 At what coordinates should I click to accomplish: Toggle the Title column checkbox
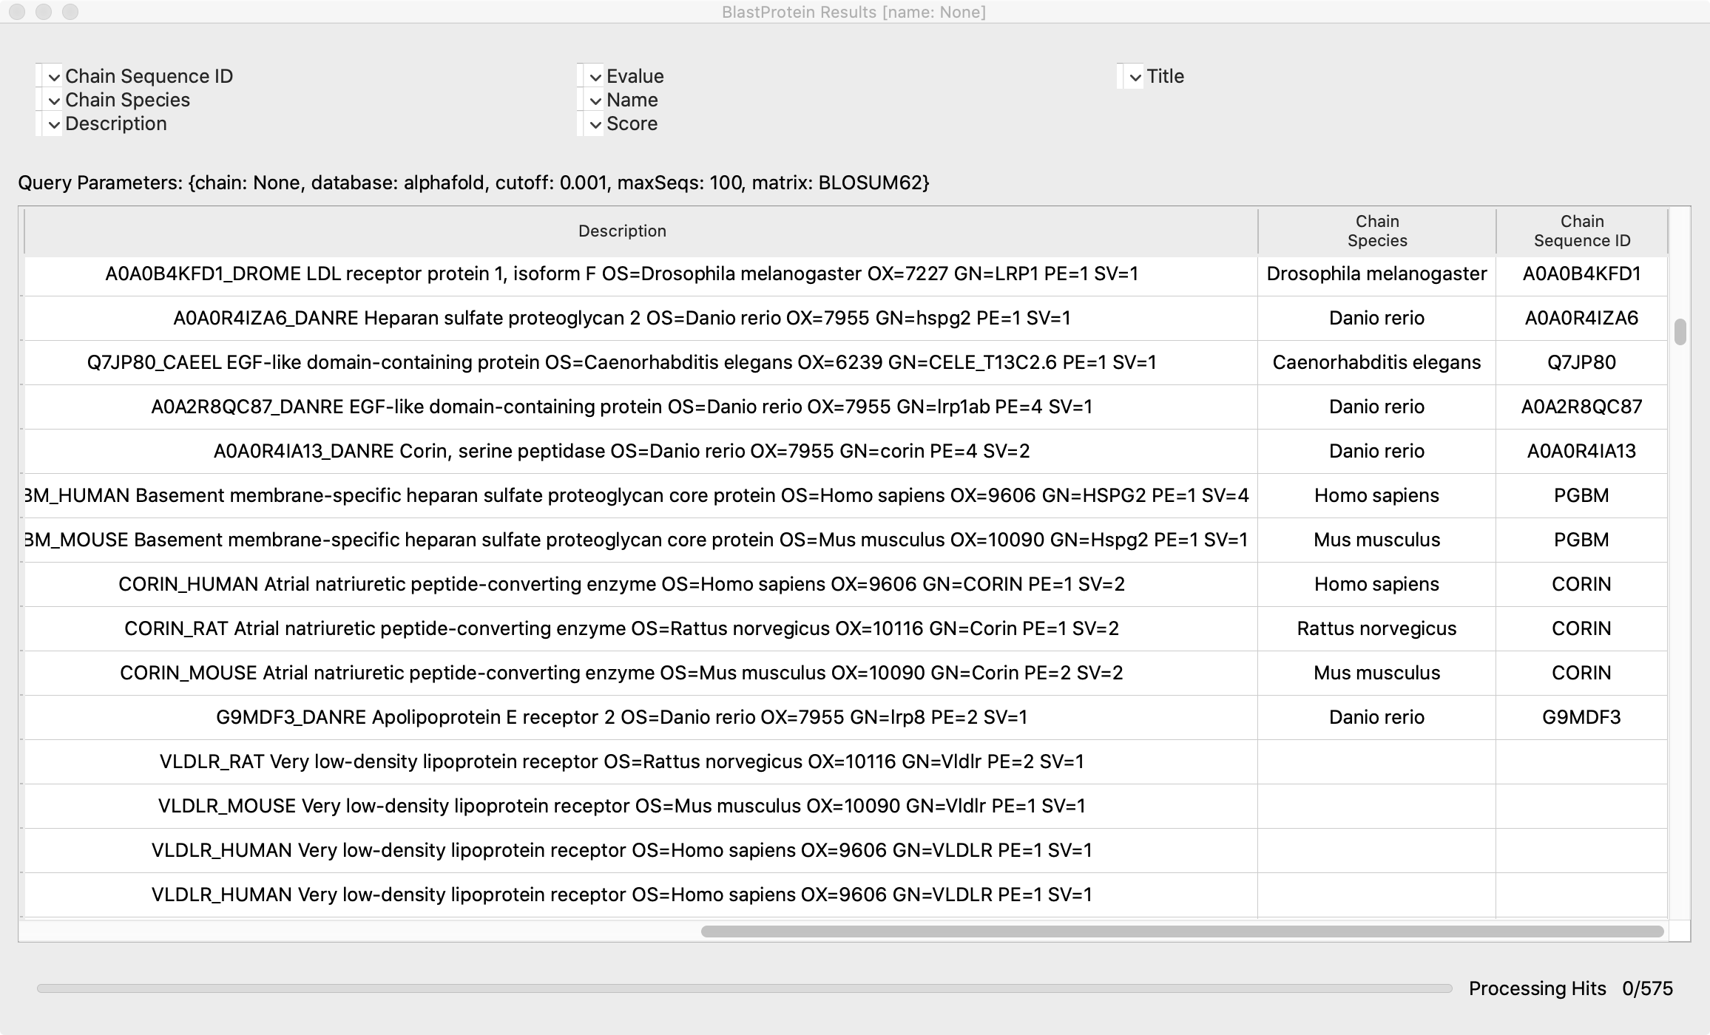[x=1135, y=77]
